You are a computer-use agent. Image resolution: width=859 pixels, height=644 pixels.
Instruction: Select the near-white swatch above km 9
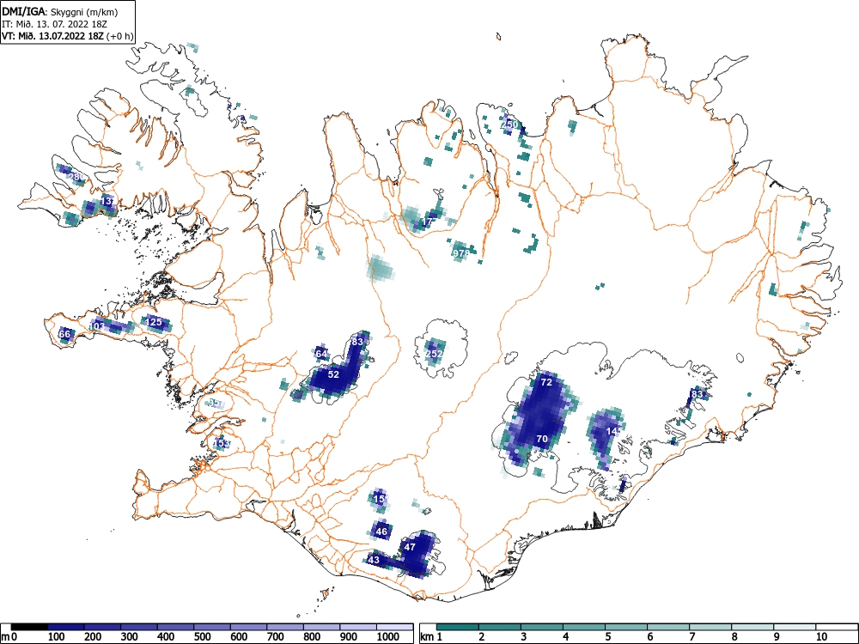coord(795,627)
